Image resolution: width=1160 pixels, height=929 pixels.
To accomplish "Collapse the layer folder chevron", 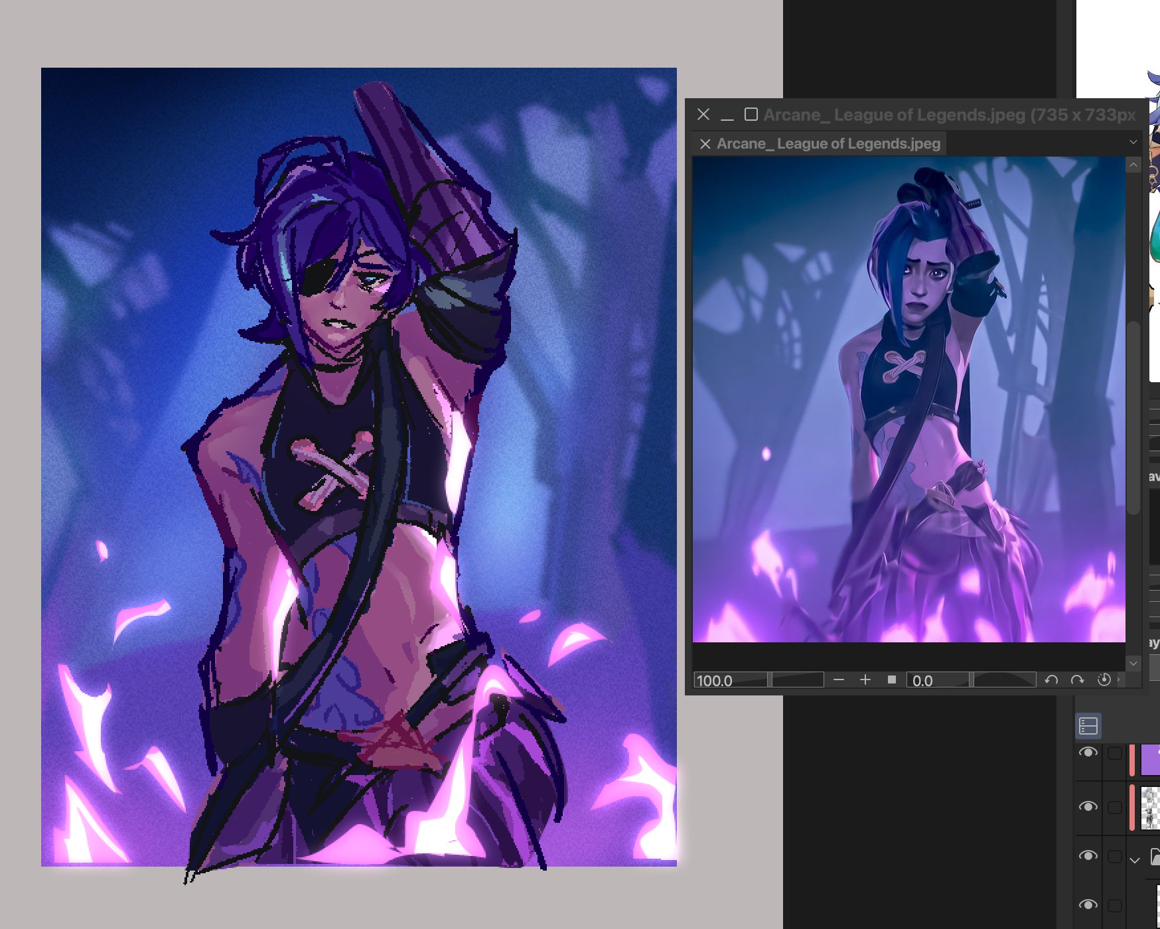I will point(1135,859).
